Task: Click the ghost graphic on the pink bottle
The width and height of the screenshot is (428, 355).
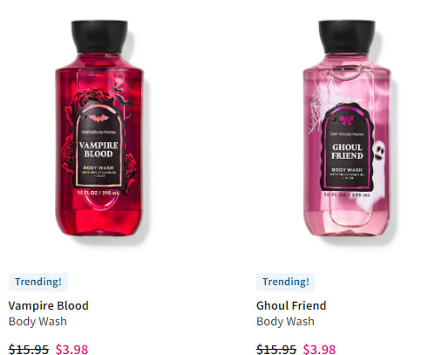Action: (375, 172)
